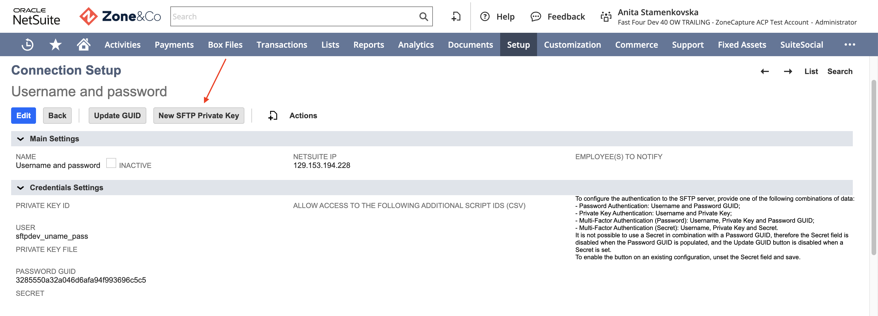Collapse the Credentials Settings section
This screenshot has height=316, width=878.
20,188
